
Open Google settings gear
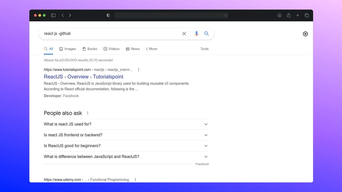(305, 34)
